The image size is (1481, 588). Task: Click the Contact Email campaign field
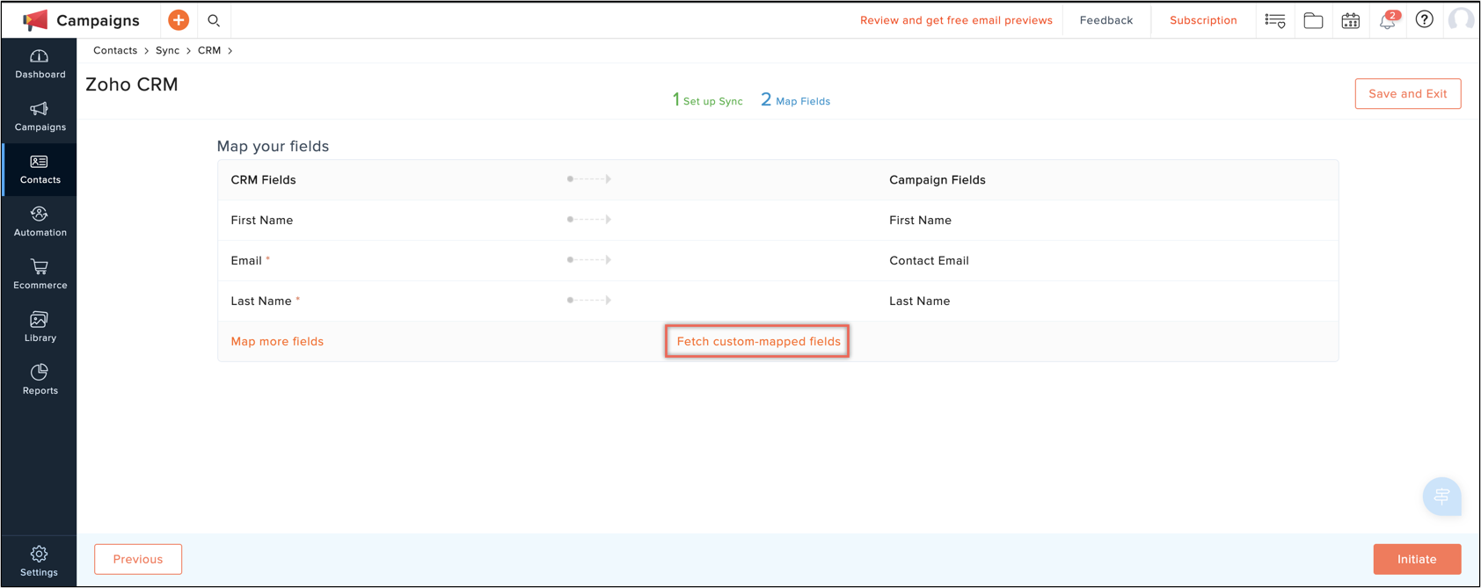[929, 261]
